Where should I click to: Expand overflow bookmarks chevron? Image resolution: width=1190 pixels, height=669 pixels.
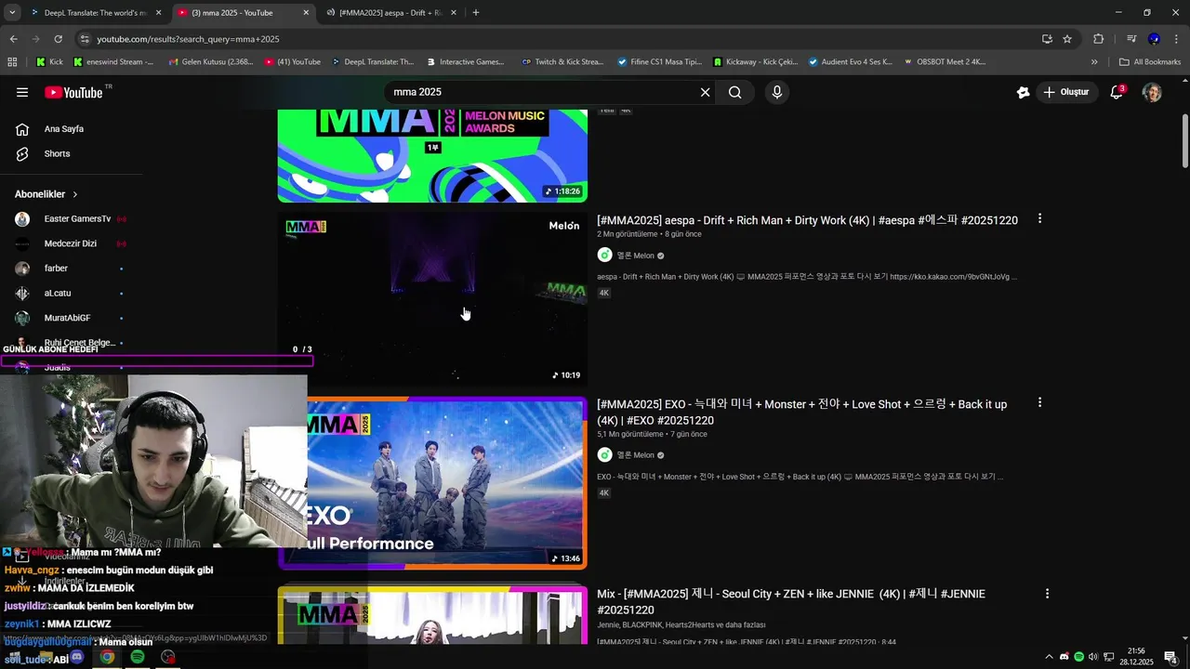coord(1094,62)
